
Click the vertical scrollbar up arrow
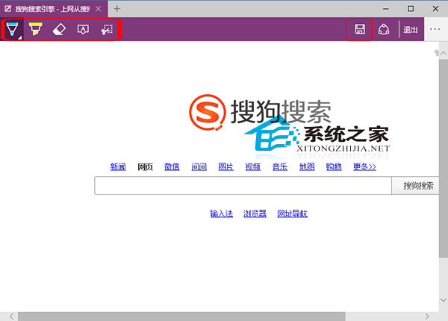coord(443,53)
